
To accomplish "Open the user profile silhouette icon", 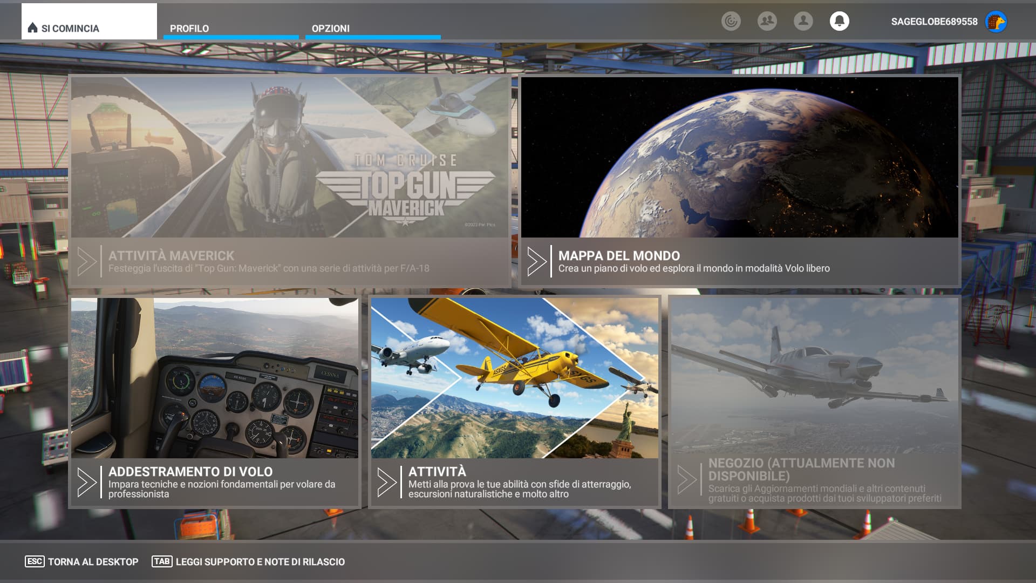I will point(803,21).
